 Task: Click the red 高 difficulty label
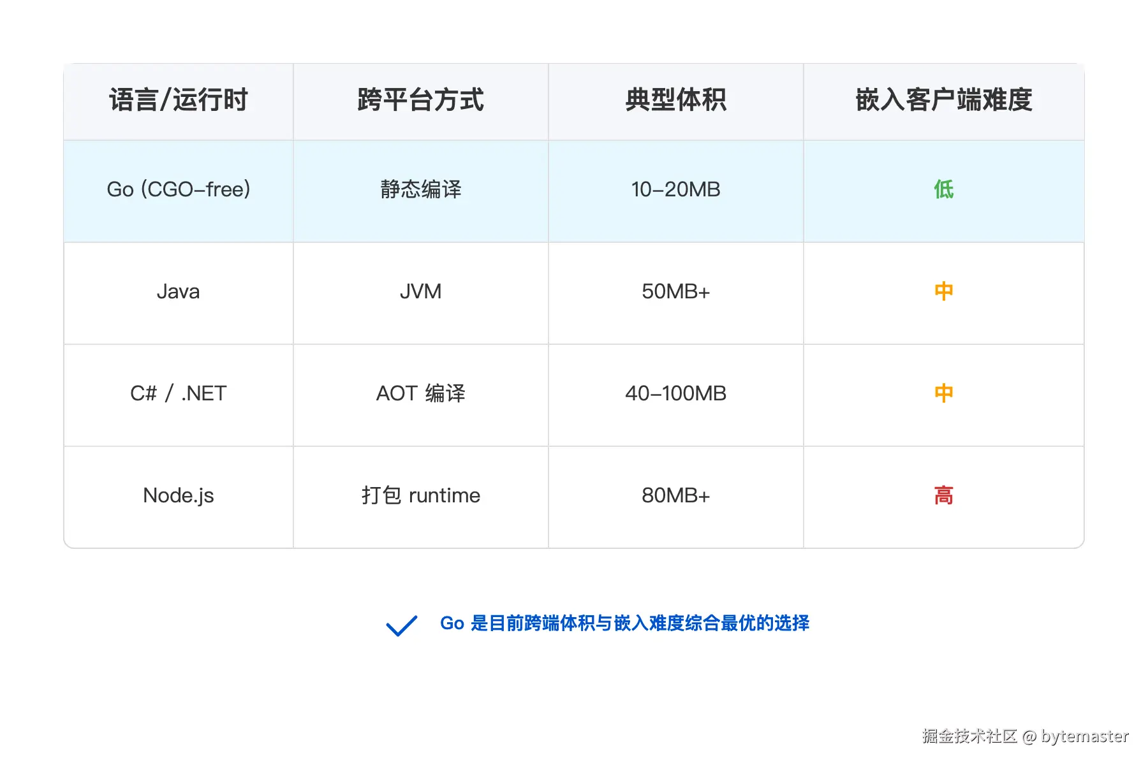click(944, 495)
